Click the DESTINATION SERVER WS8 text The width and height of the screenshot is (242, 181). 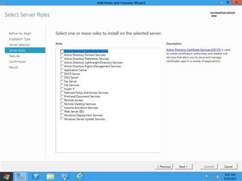point(223,14)
